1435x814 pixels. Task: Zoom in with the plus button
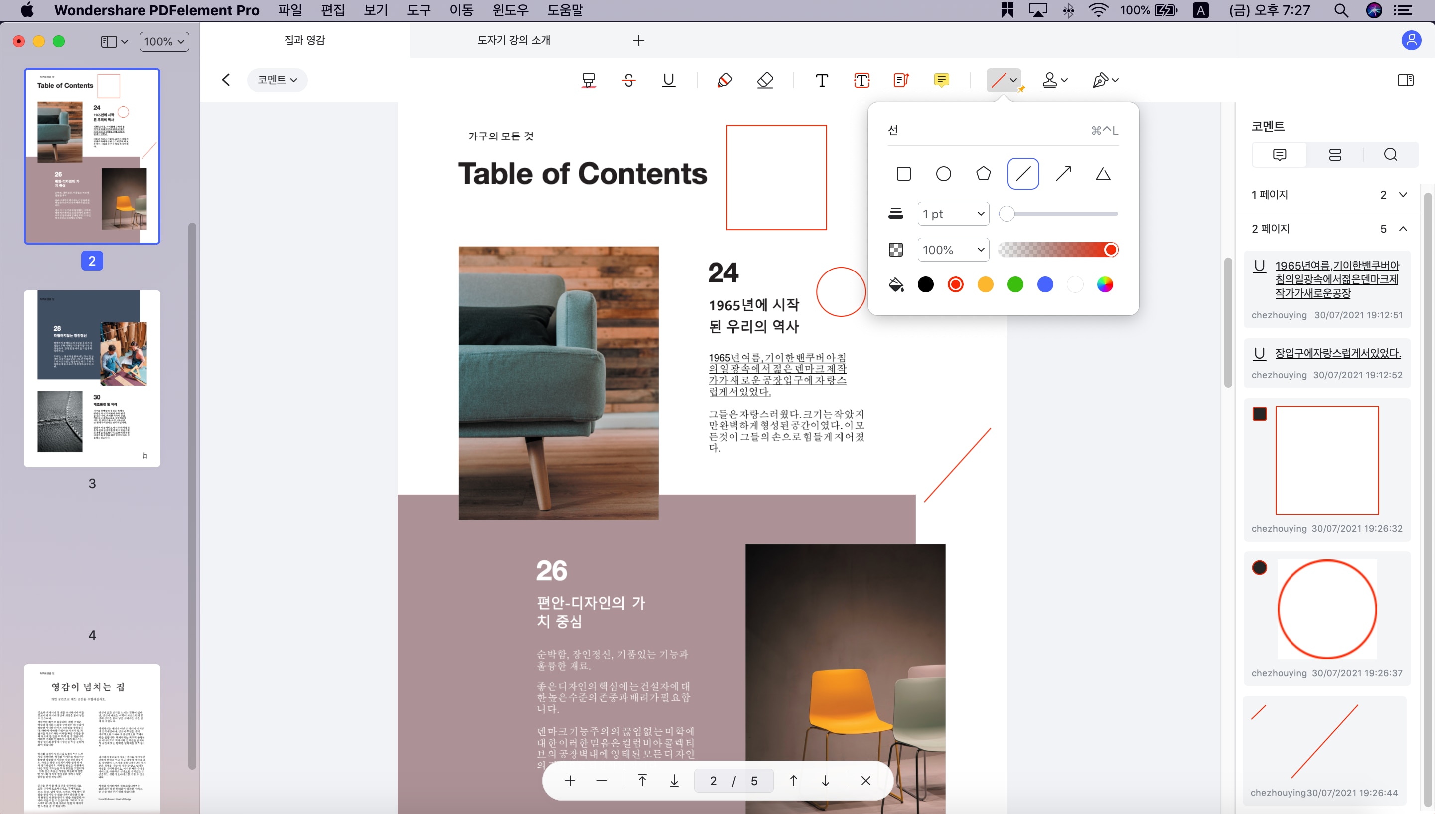(x=570, y=781)
